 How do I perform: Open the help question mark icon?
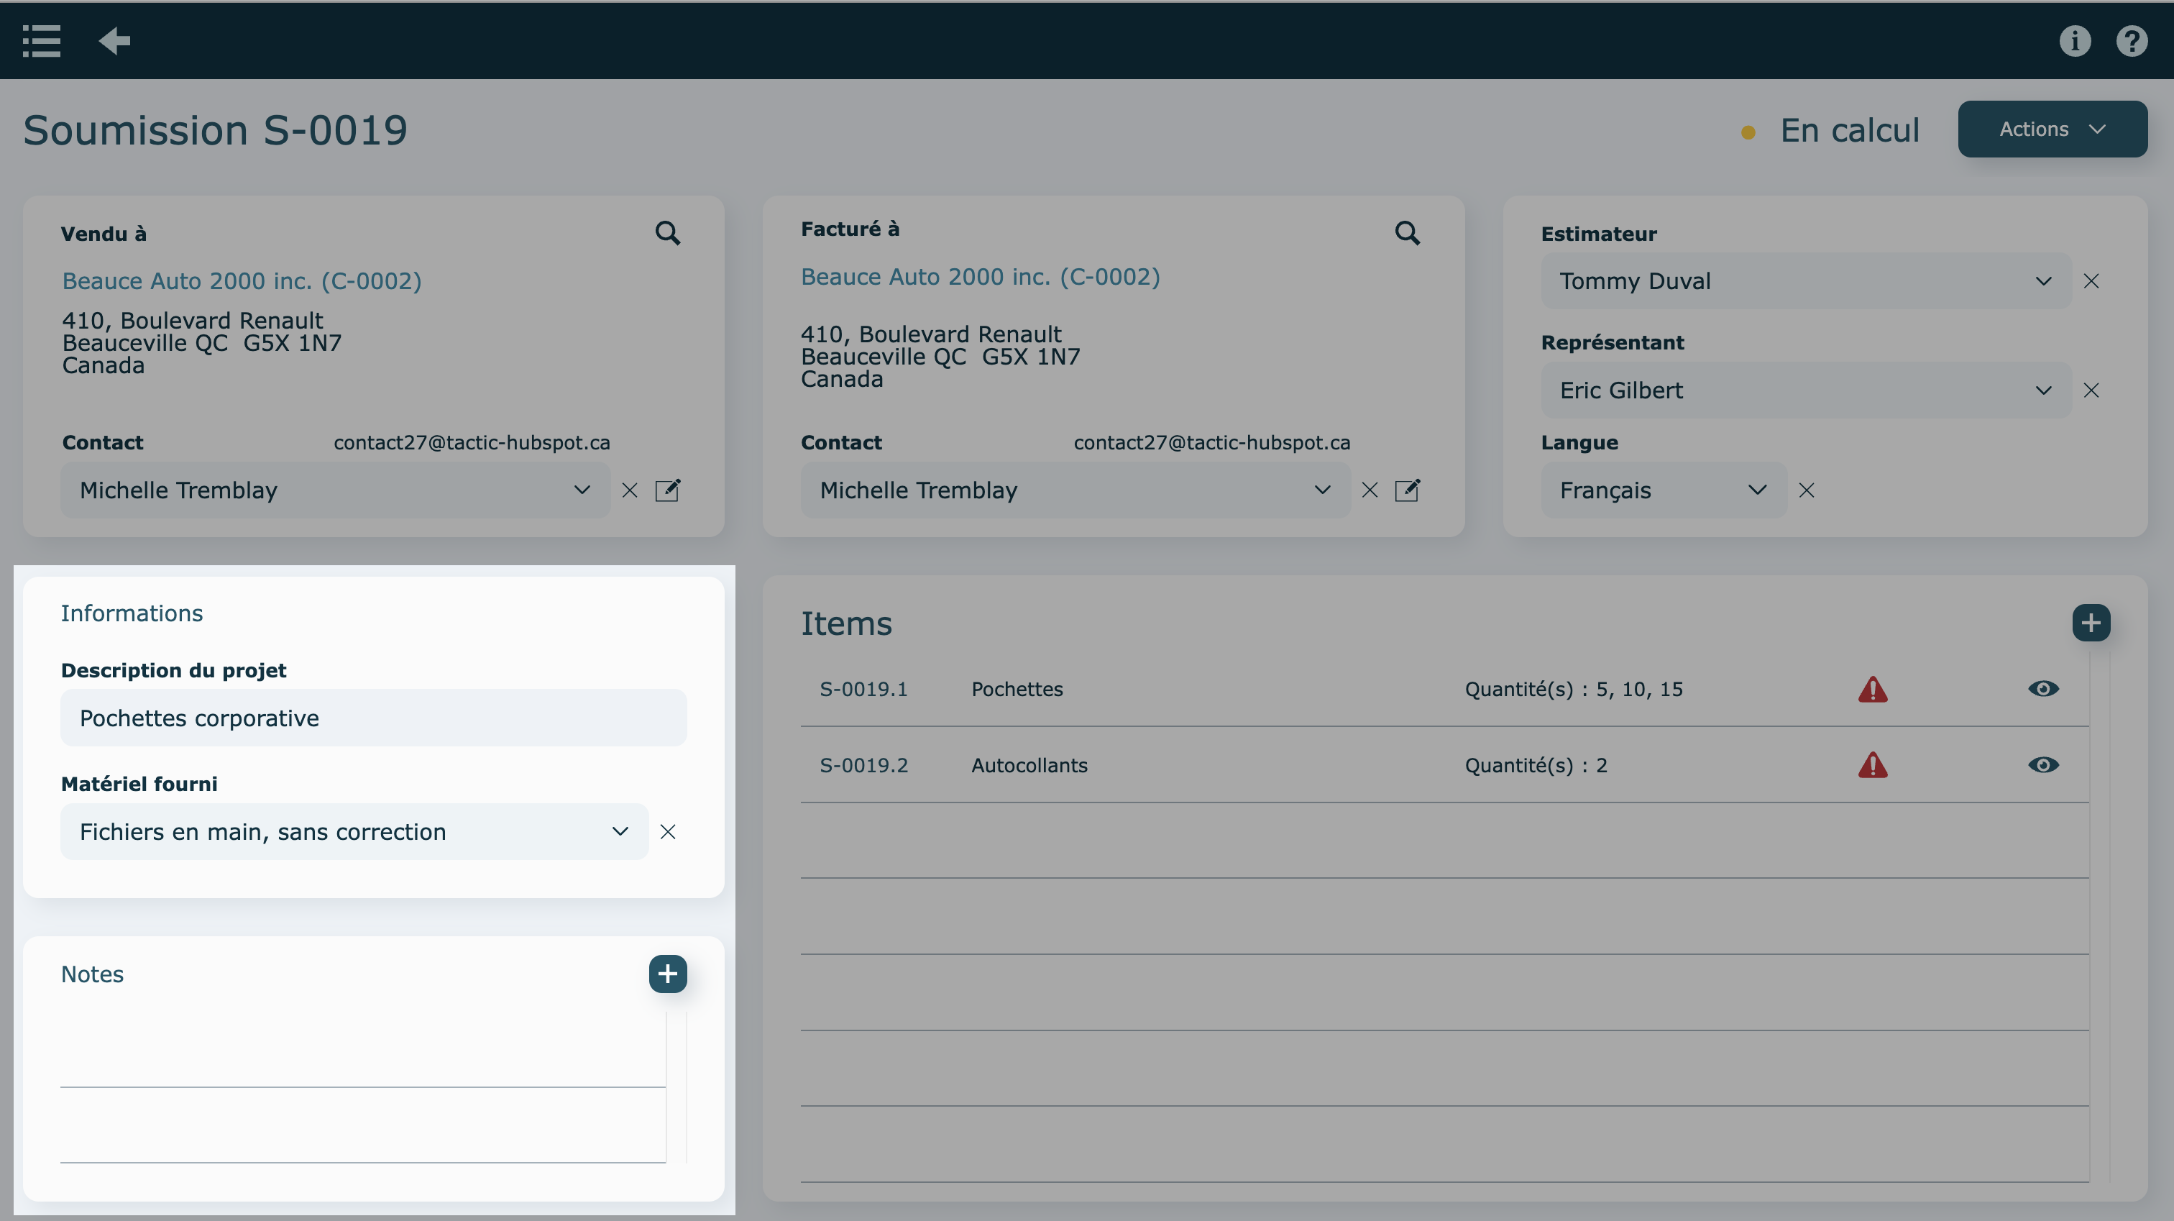click(x=2131, y=40)
